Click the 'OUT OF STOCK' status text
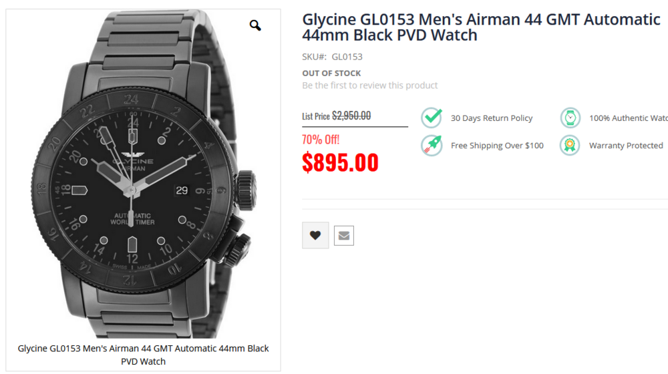 pyautogui.click(x=331, y=73)
